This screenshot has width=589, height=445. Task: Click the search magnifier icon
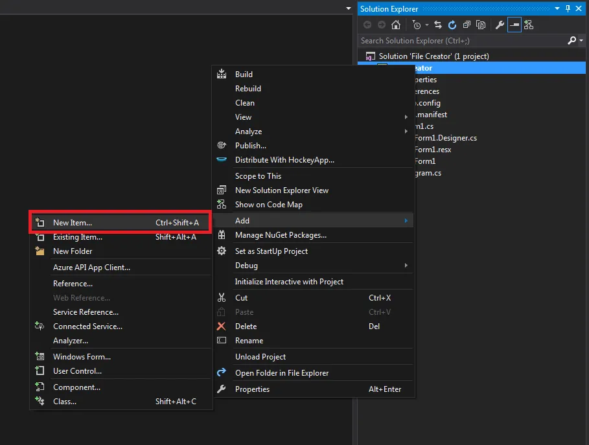(x=572, y=40)
